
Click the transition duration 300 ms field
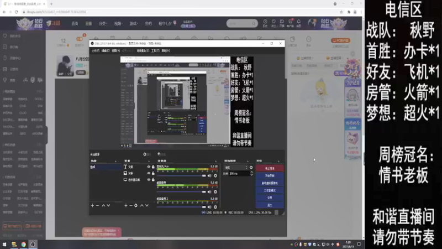[x=239, y=174]
